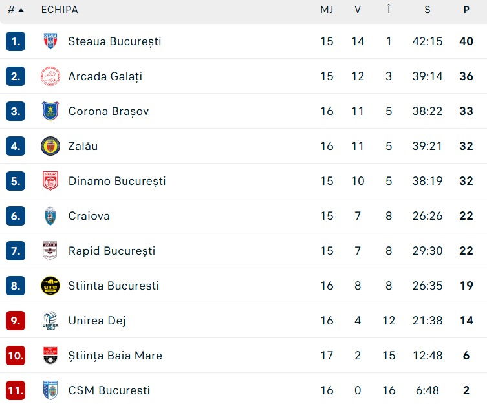Click the Unirea Dej volleyball logo
Screen dimensions: 487x404
click(x=50, y=321)
